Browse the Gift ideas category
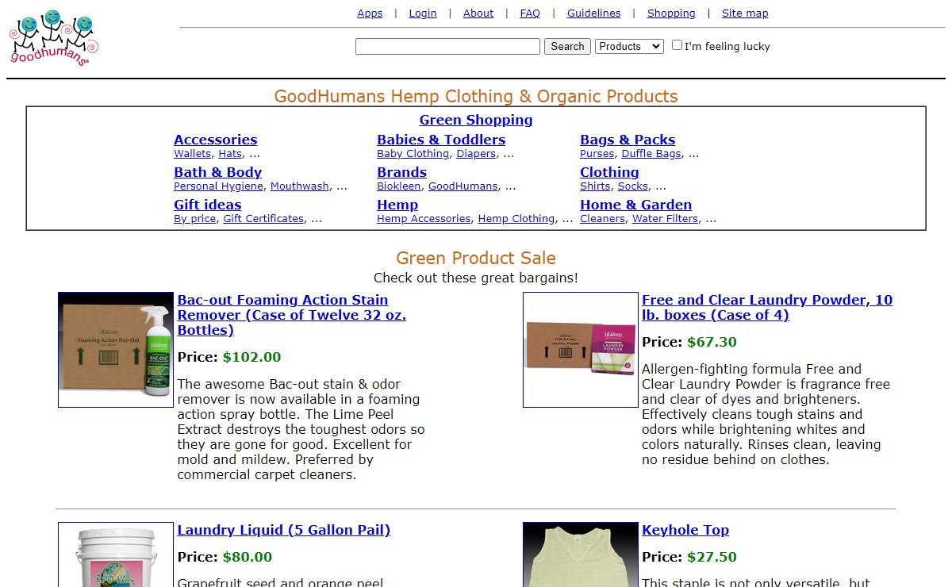The height and width of the screenshot is (587, 952). [208, 205]
